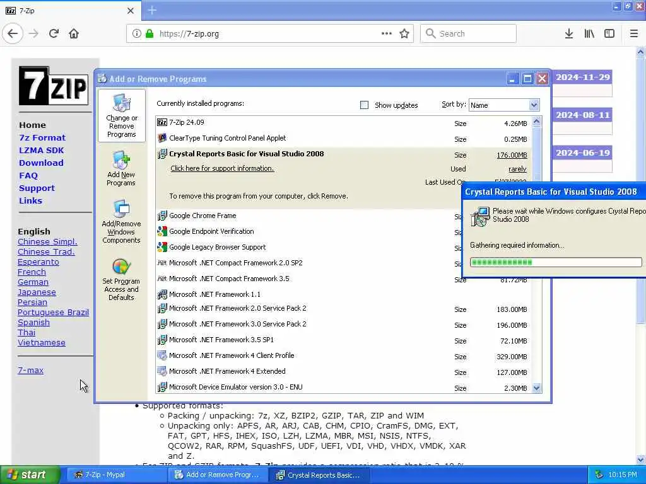The height and width of the screenshot is (484, 646).
Task: Open the Sort by Name dropdown
Action: pyautogui.click(x=504, y=105)
